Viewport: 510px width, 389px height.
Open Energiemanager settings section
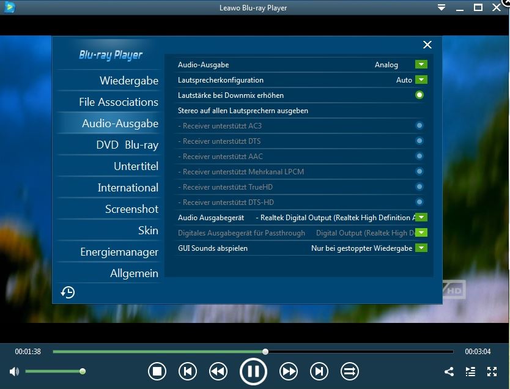[x=119, y=252]
